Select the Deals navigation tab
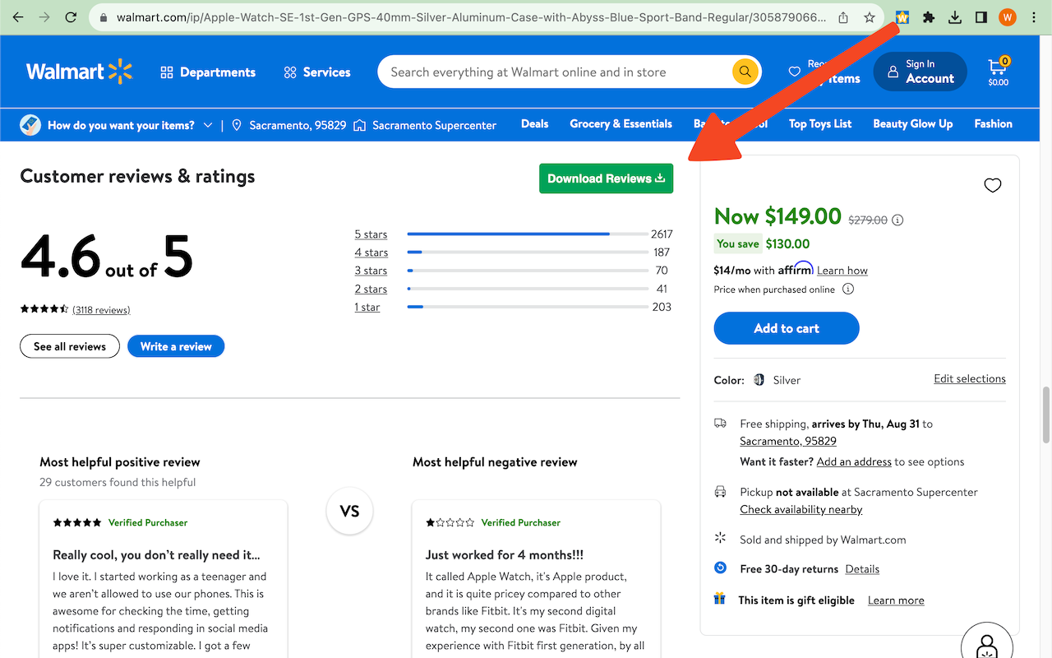The height and width of the screenshot is (658, 1052). (x=534, y=124)
